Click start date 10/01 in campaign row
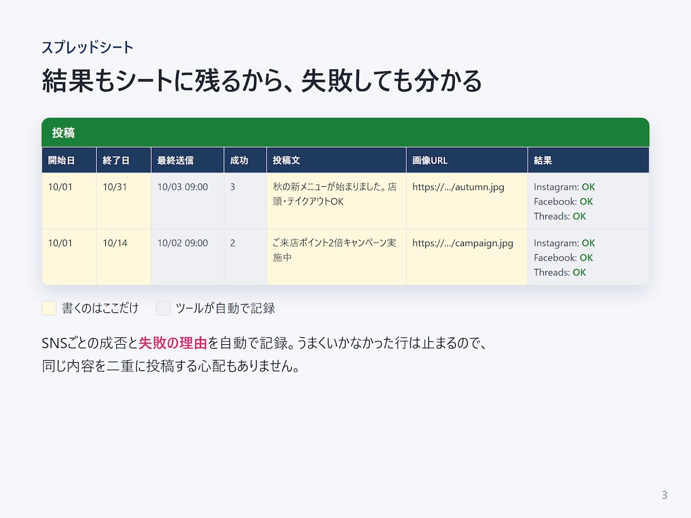 tap(69, 257)
